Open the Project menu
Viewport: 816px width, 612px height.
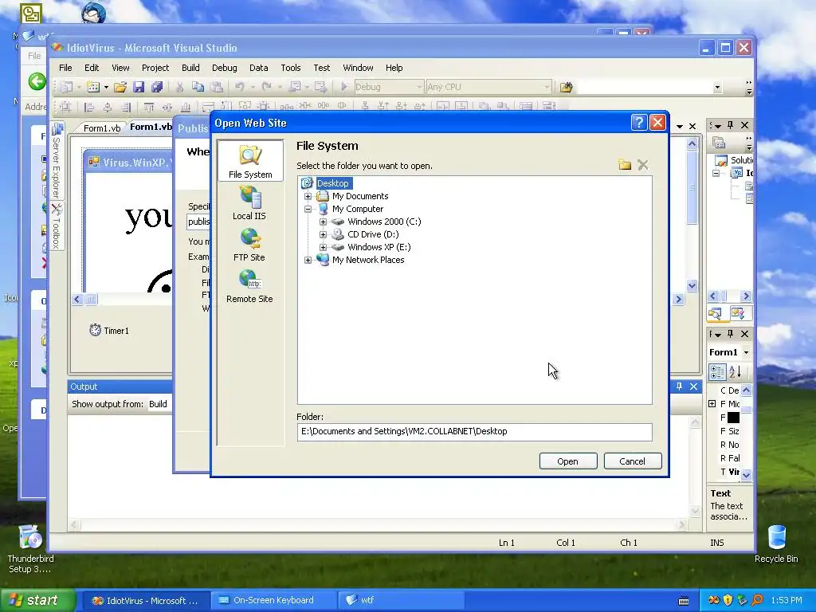[x=155, y=68]
